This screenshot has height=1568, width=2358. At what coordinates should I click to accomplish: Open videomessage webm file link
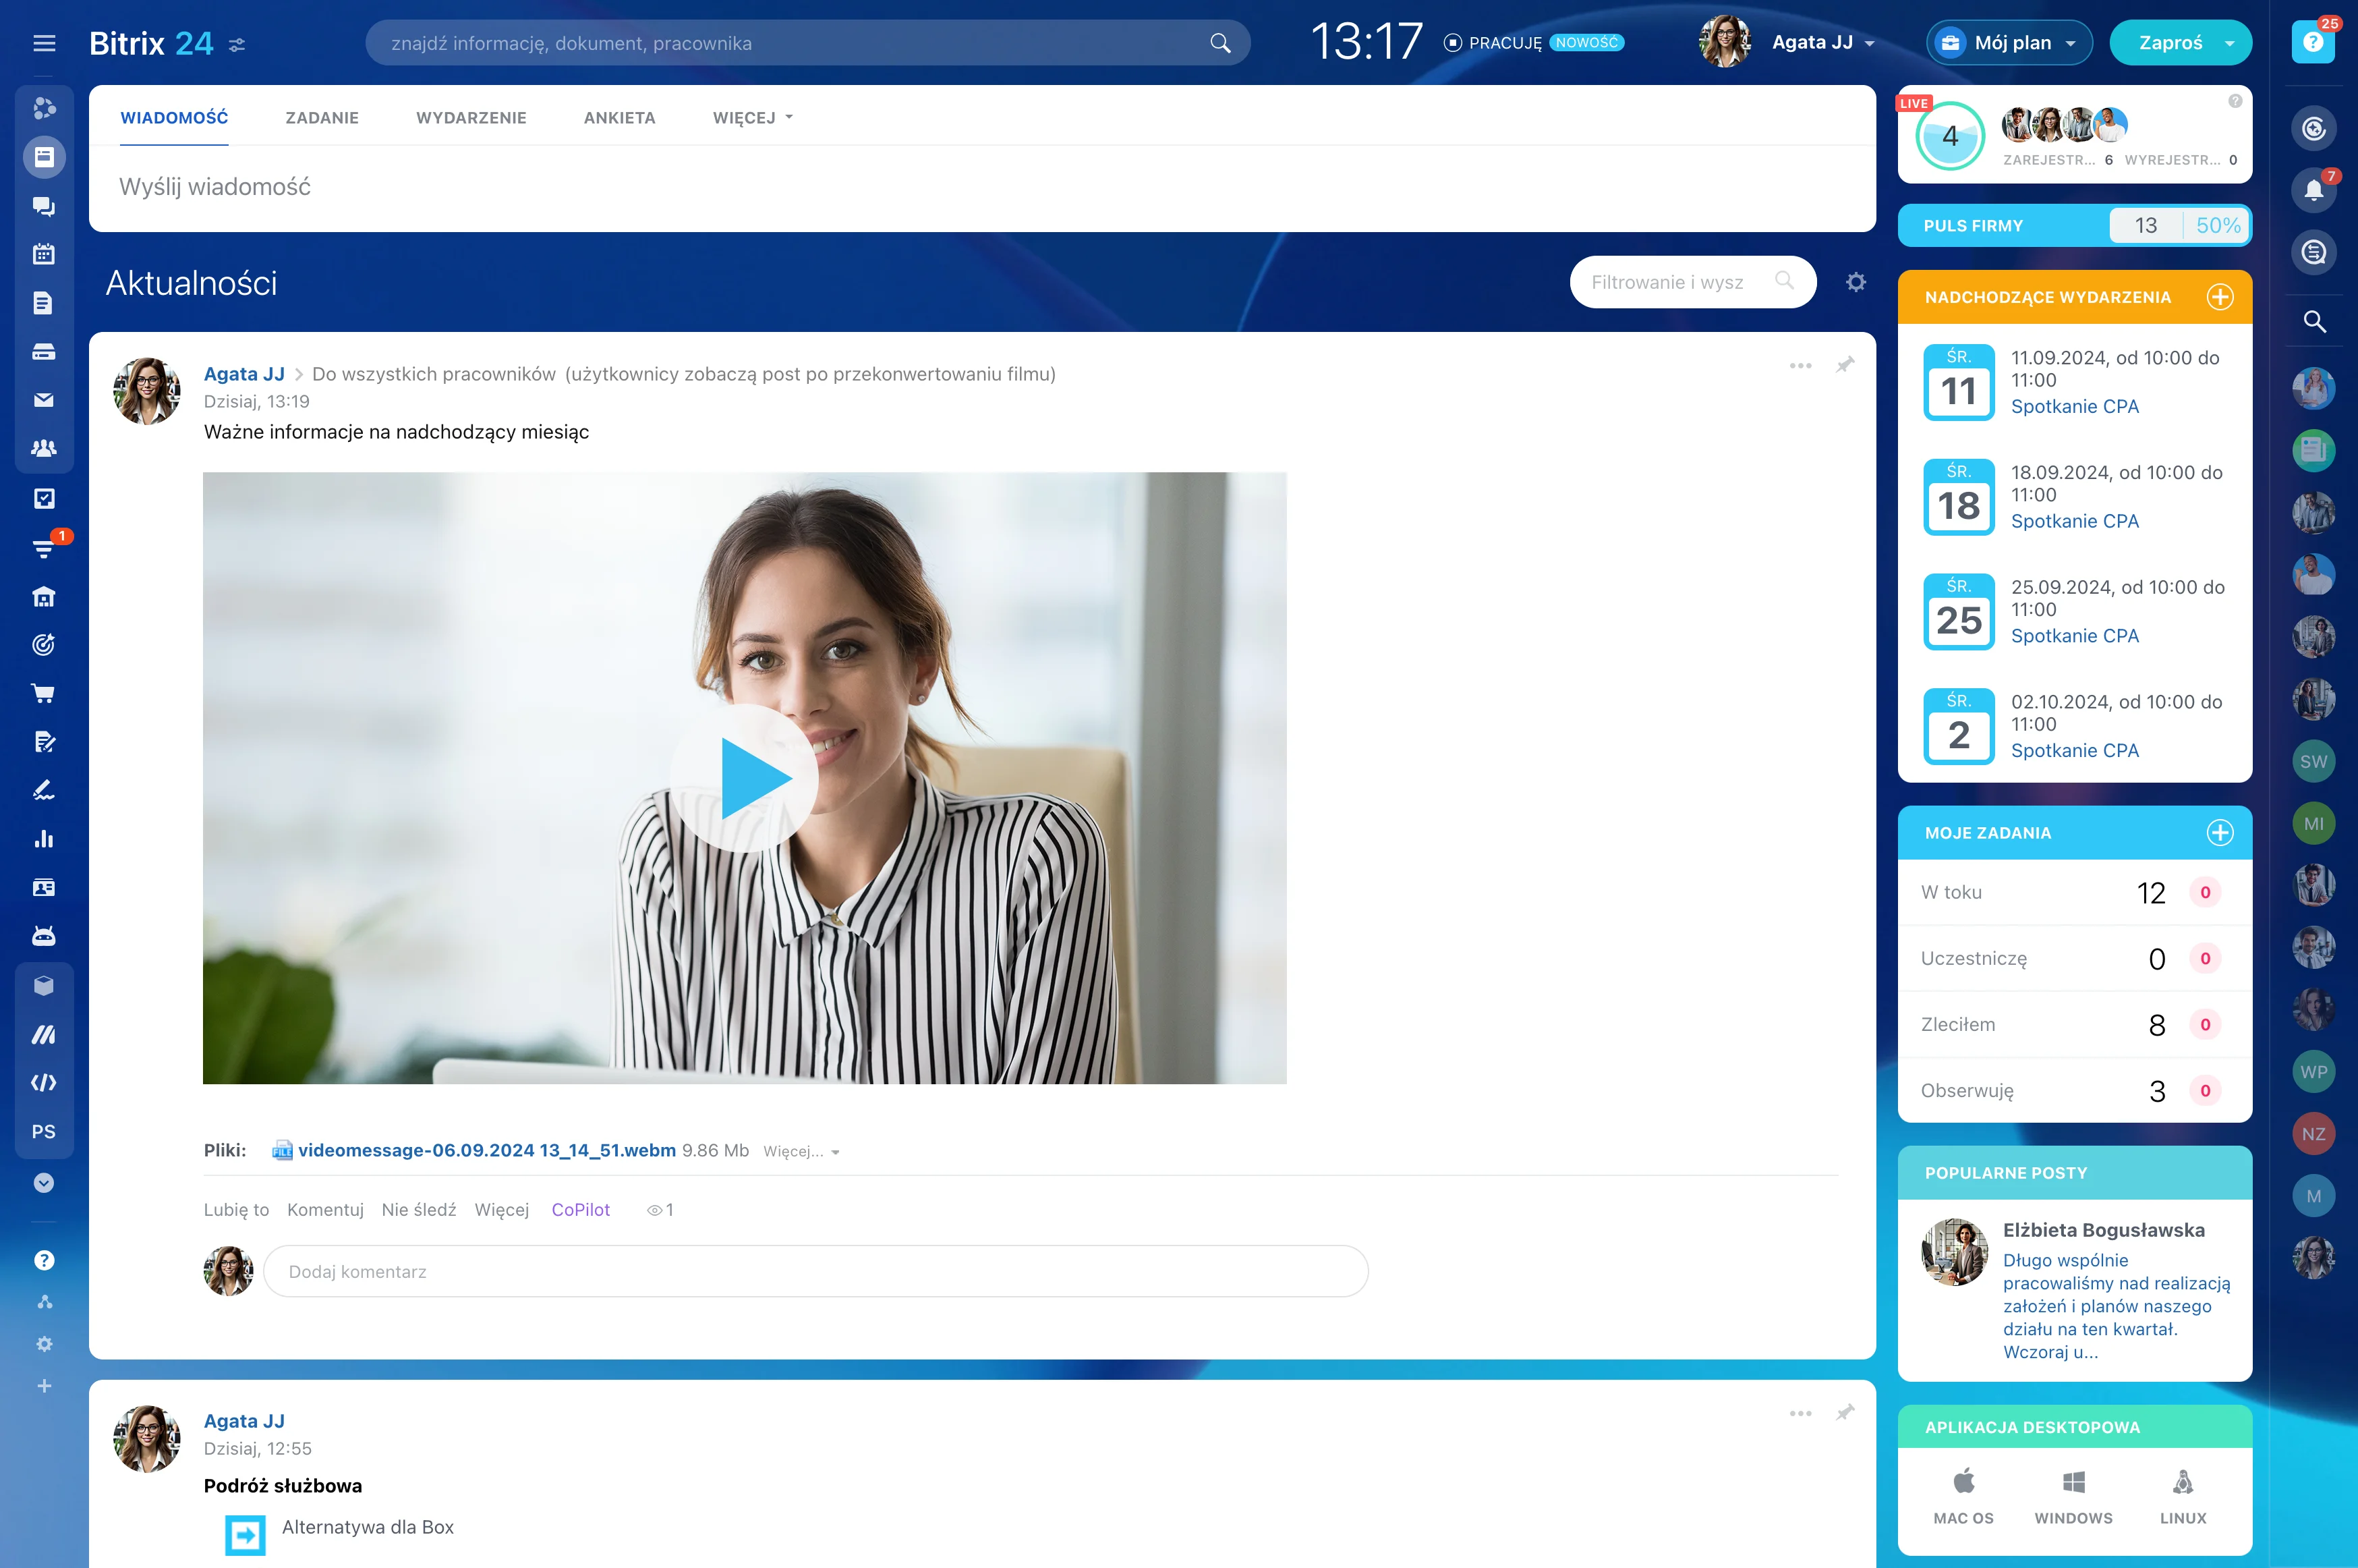click(x=487, y=1150)
